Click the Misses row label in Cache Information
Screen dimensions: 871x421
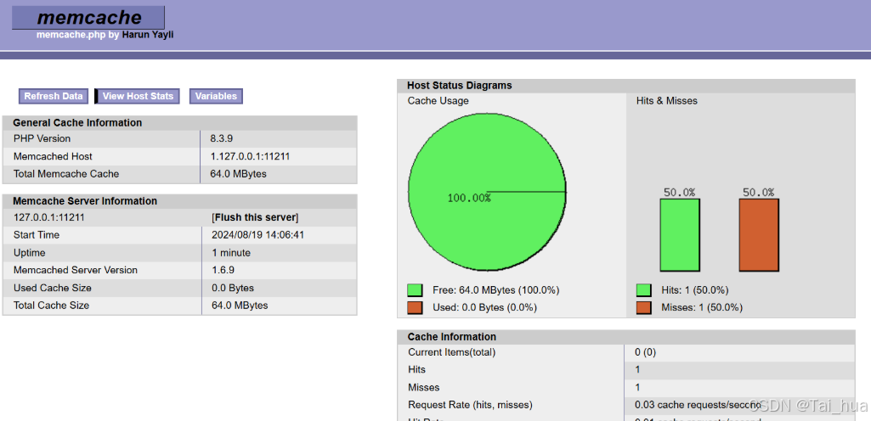coord(424,387)
